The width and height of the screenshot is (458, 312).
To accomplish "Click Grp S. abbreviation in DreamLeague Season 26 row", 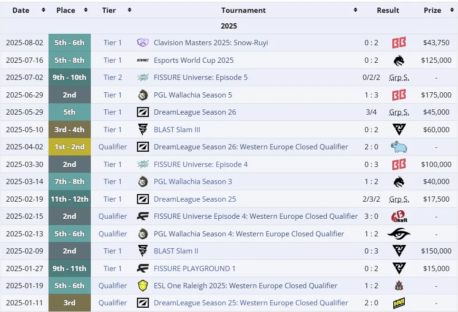I will pos(399,112).
